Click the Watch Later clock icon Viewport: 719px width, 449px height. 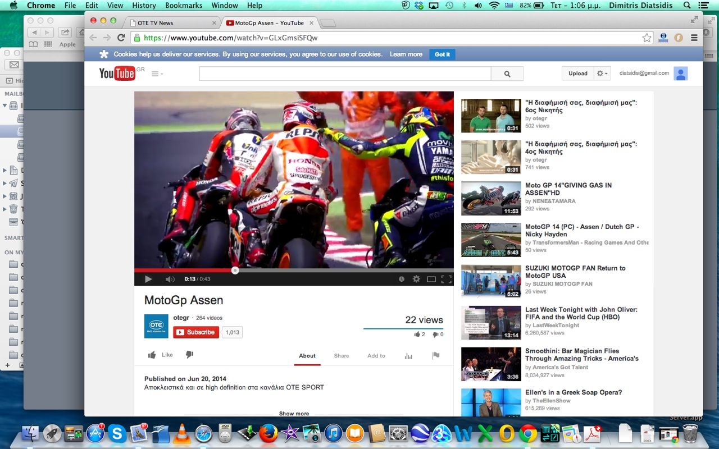point(401,279)
